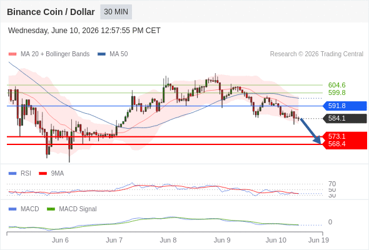Click the RSI legend label
Viewport: 369px width, 250px height.
pos(26,174)
